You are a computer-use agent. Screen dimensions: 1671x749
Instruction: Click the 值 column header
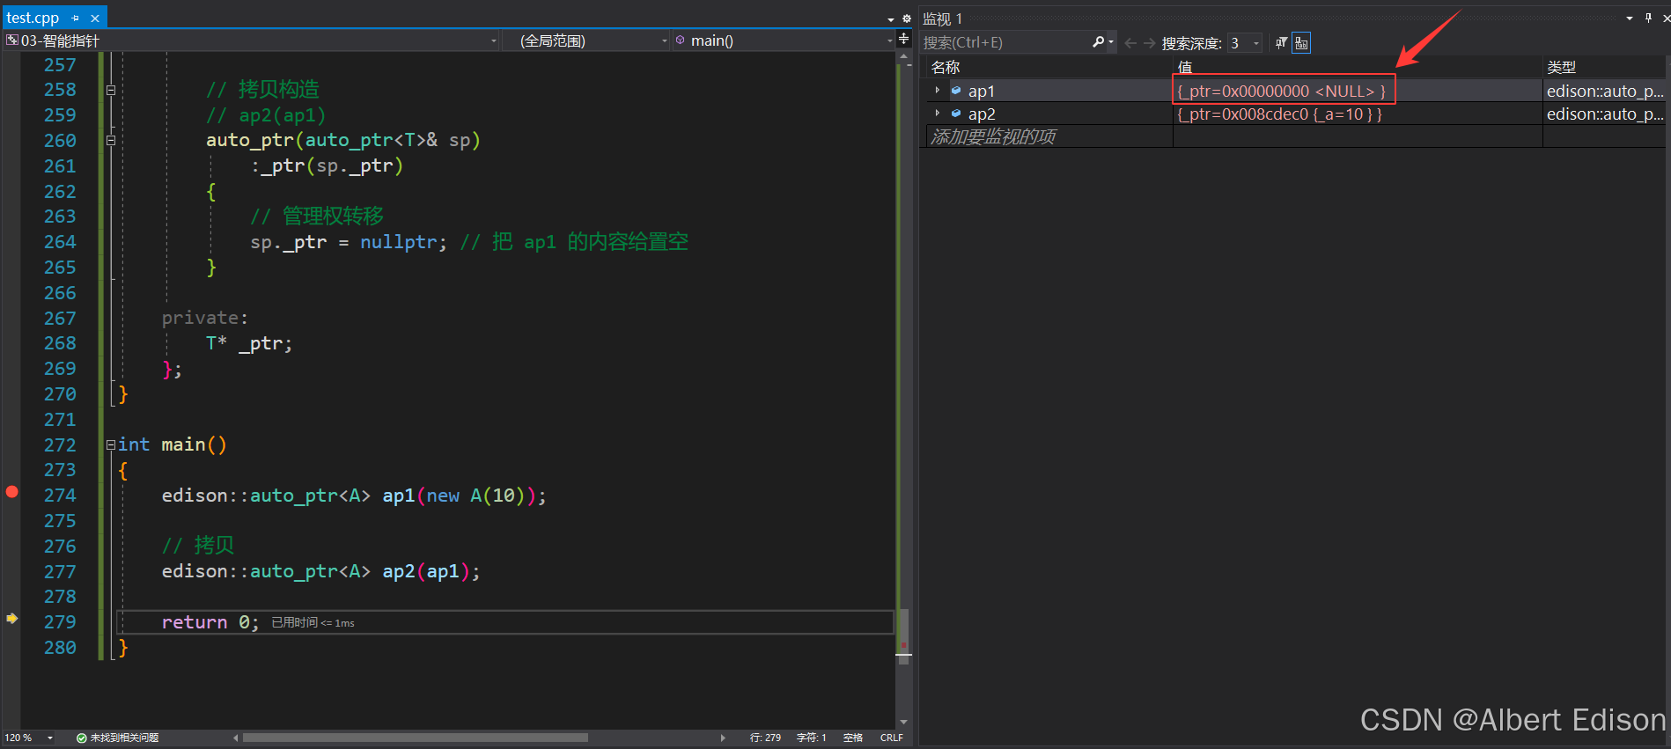1184,67
